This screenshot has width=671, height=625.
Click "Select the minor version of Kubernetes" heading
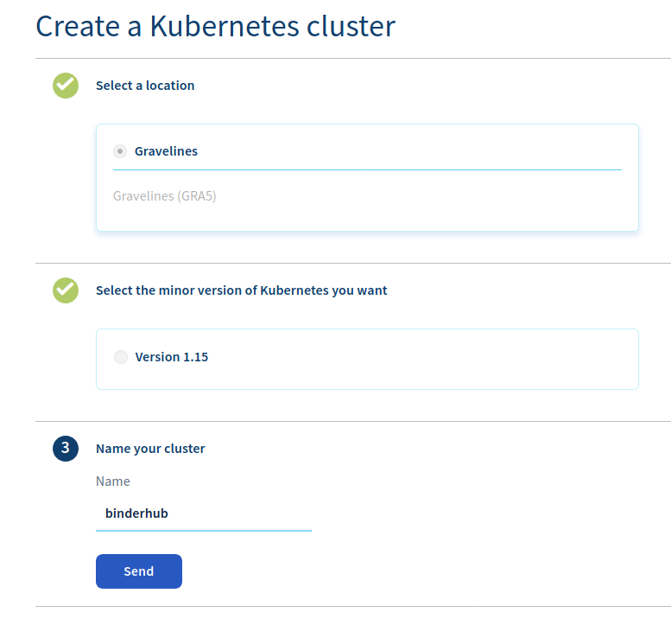pos(241,290)
